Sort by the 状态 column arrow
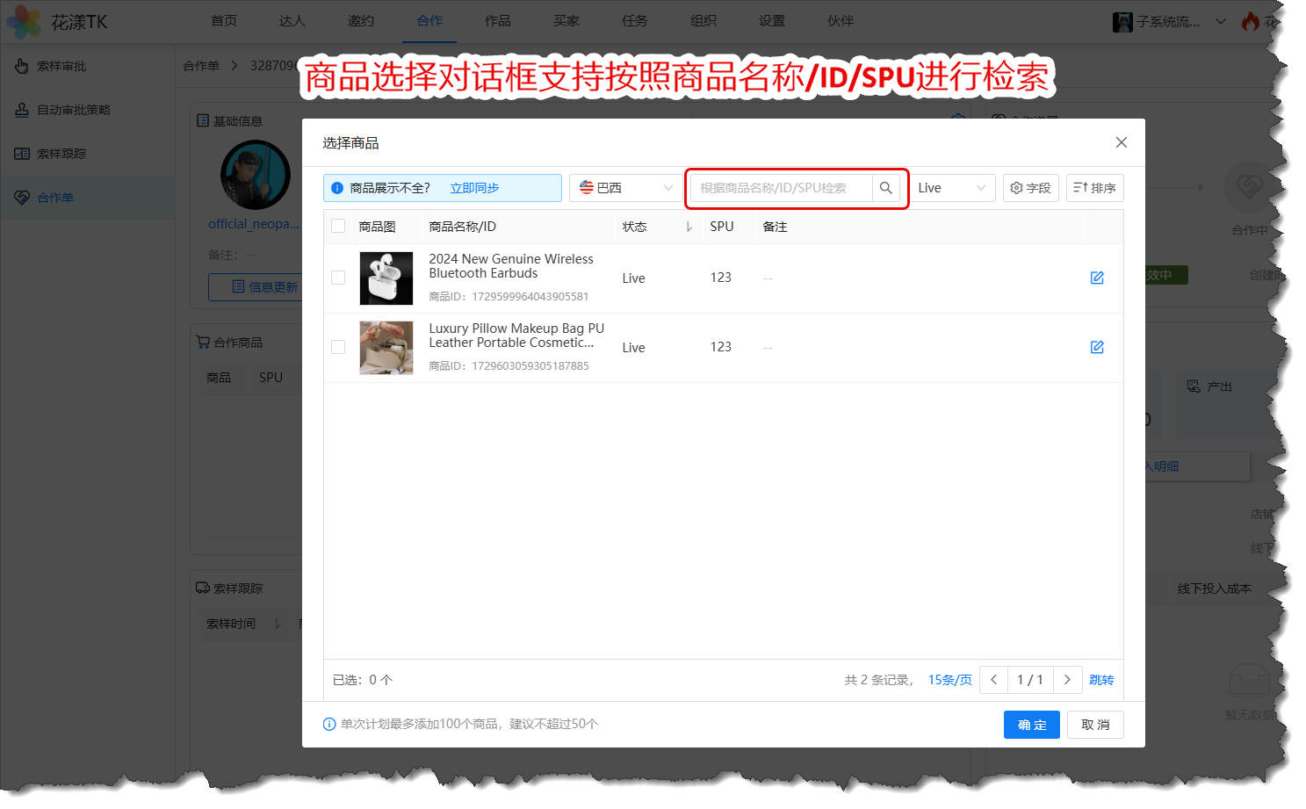Viewport: 1306px width, 809px height. [x=689, y=227]
